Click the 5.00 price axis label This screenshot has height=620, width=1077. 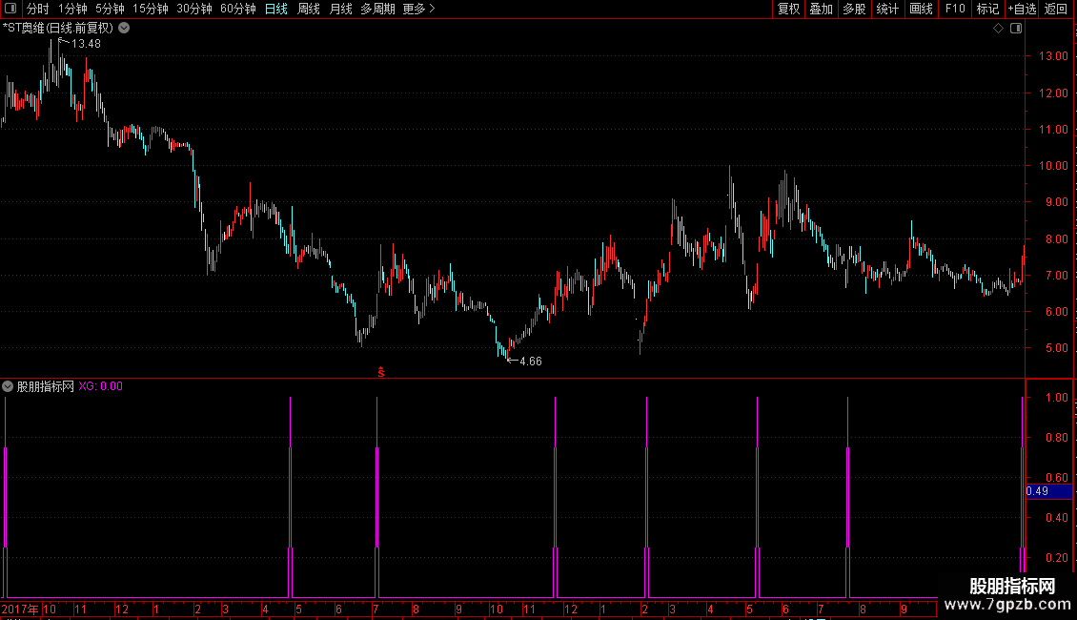point(1056,348)
